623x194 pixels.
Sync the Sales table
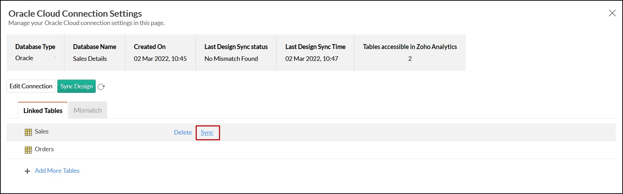coord(207,132)
